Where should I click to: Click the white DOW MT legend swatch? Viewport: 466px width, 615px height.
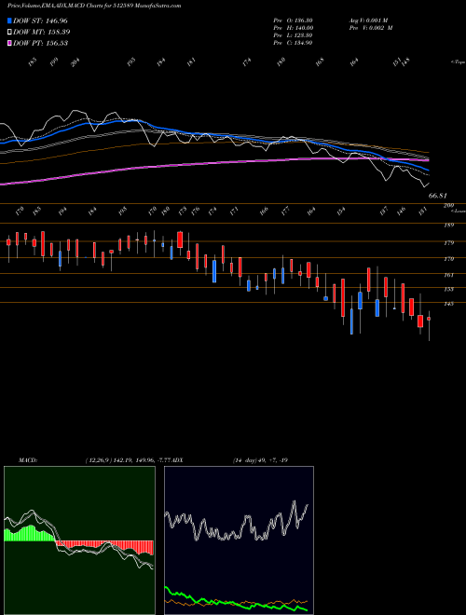(x=10, y=32)
